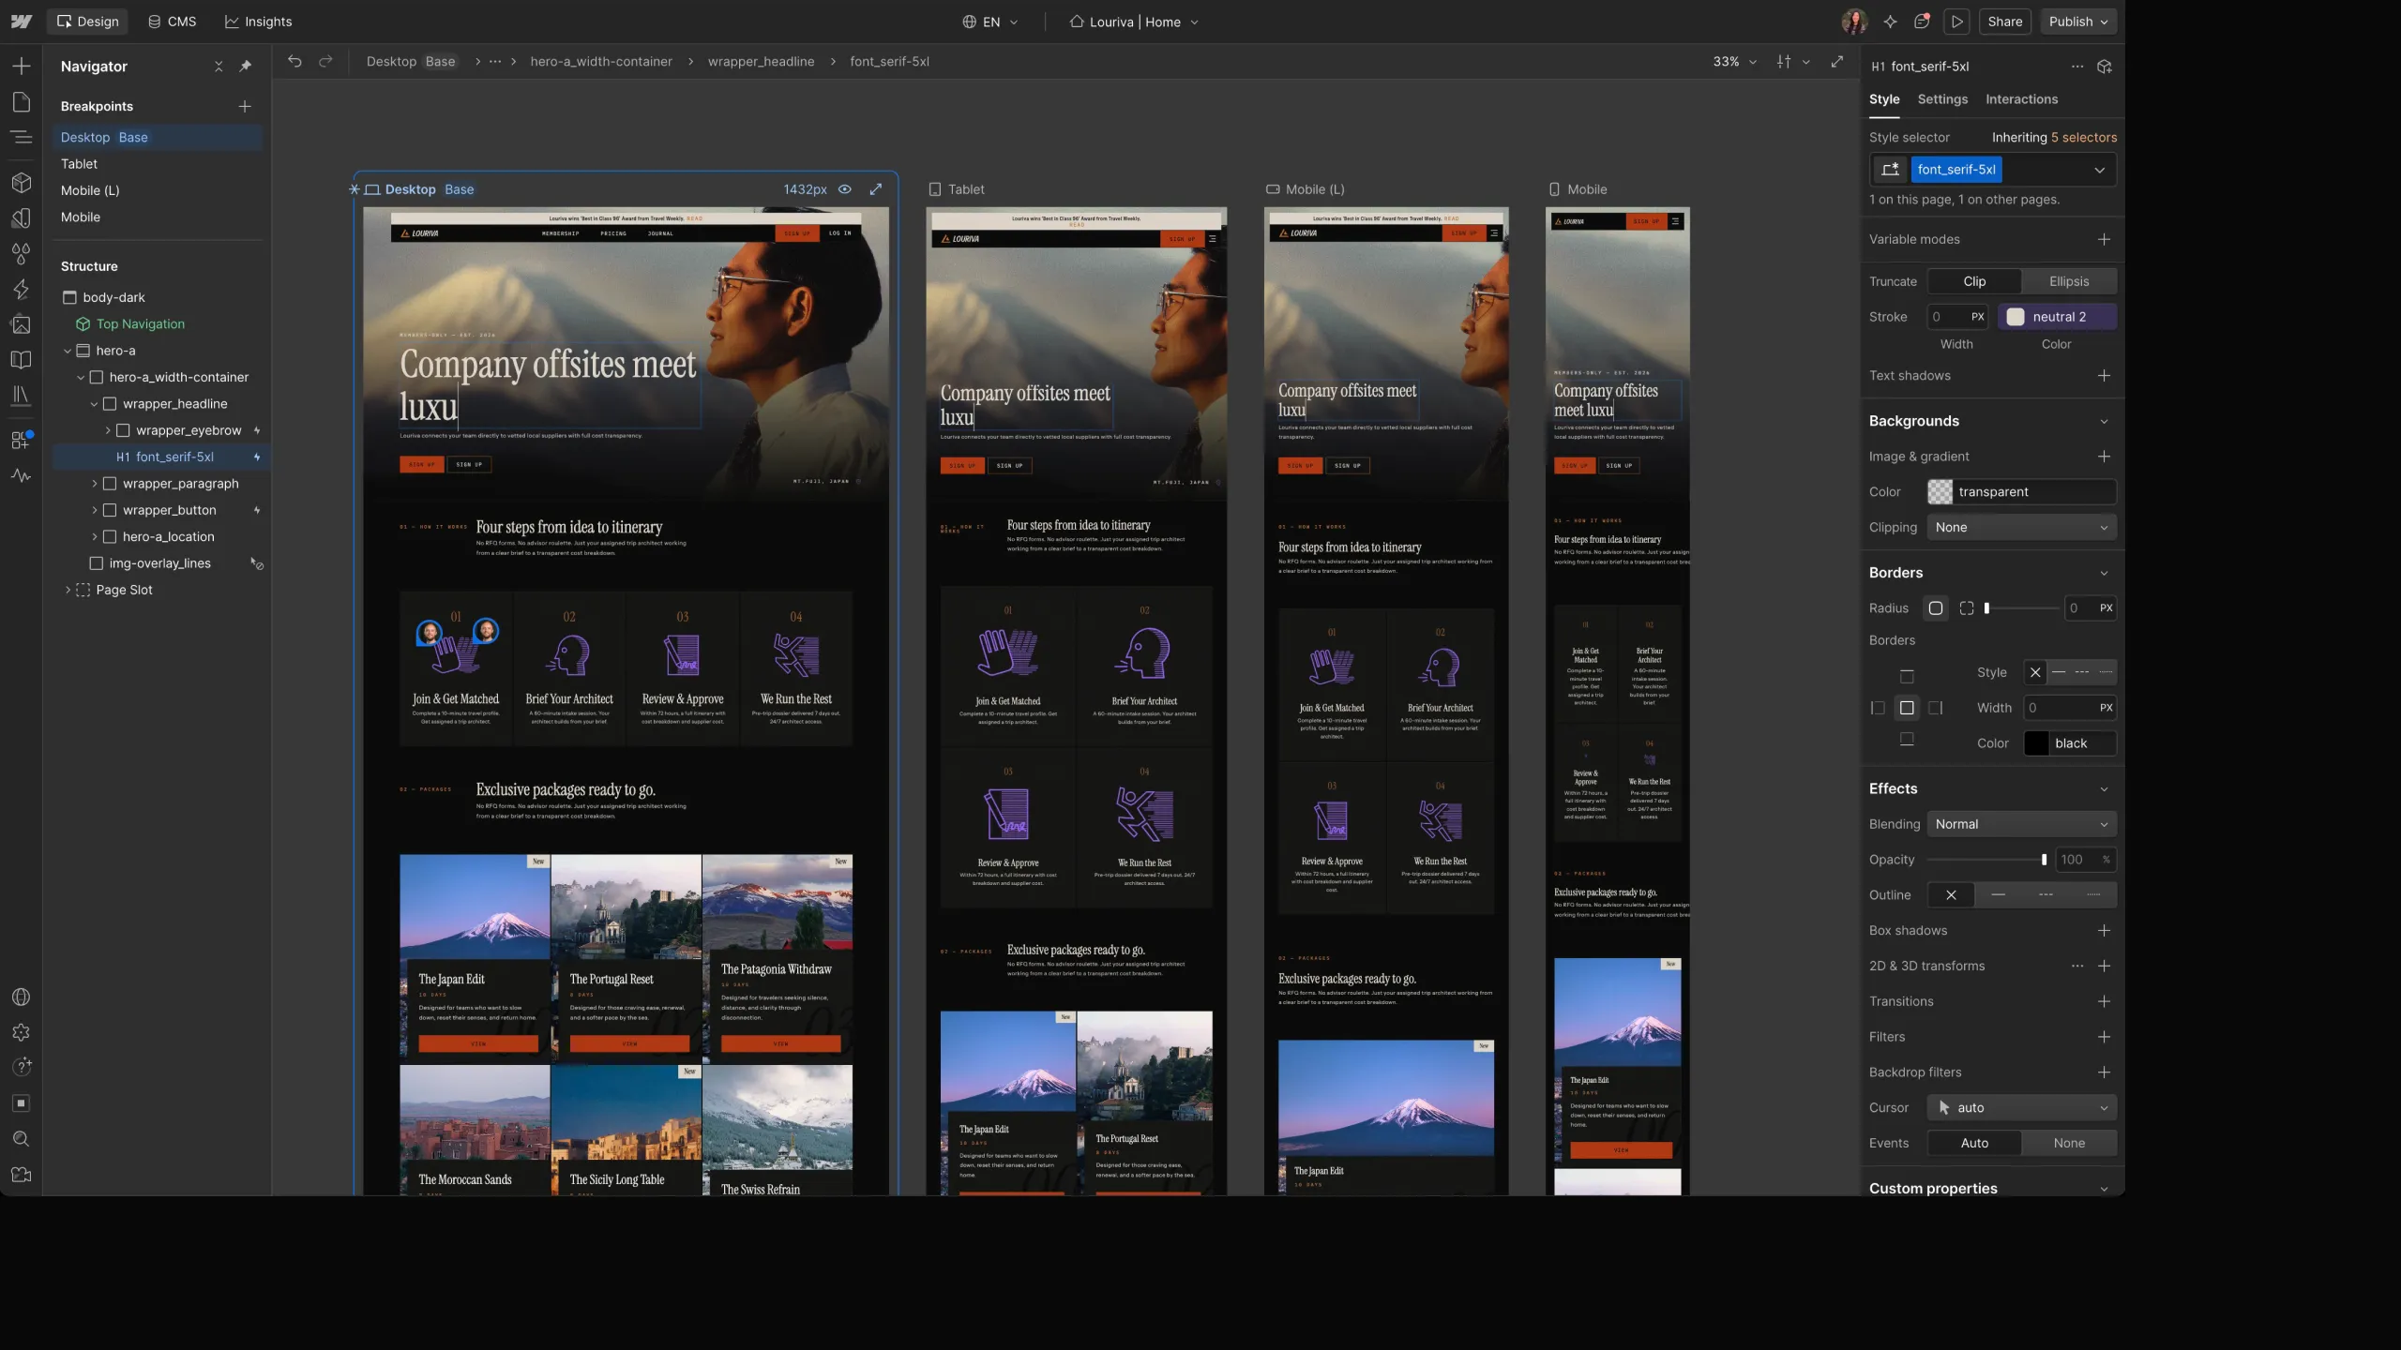Switch to the CMS tab

173,22
